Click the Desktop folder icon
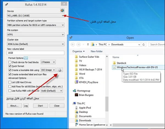Viewport: 165px width, 129px height. pyautogui.click(x=76, y=112)
